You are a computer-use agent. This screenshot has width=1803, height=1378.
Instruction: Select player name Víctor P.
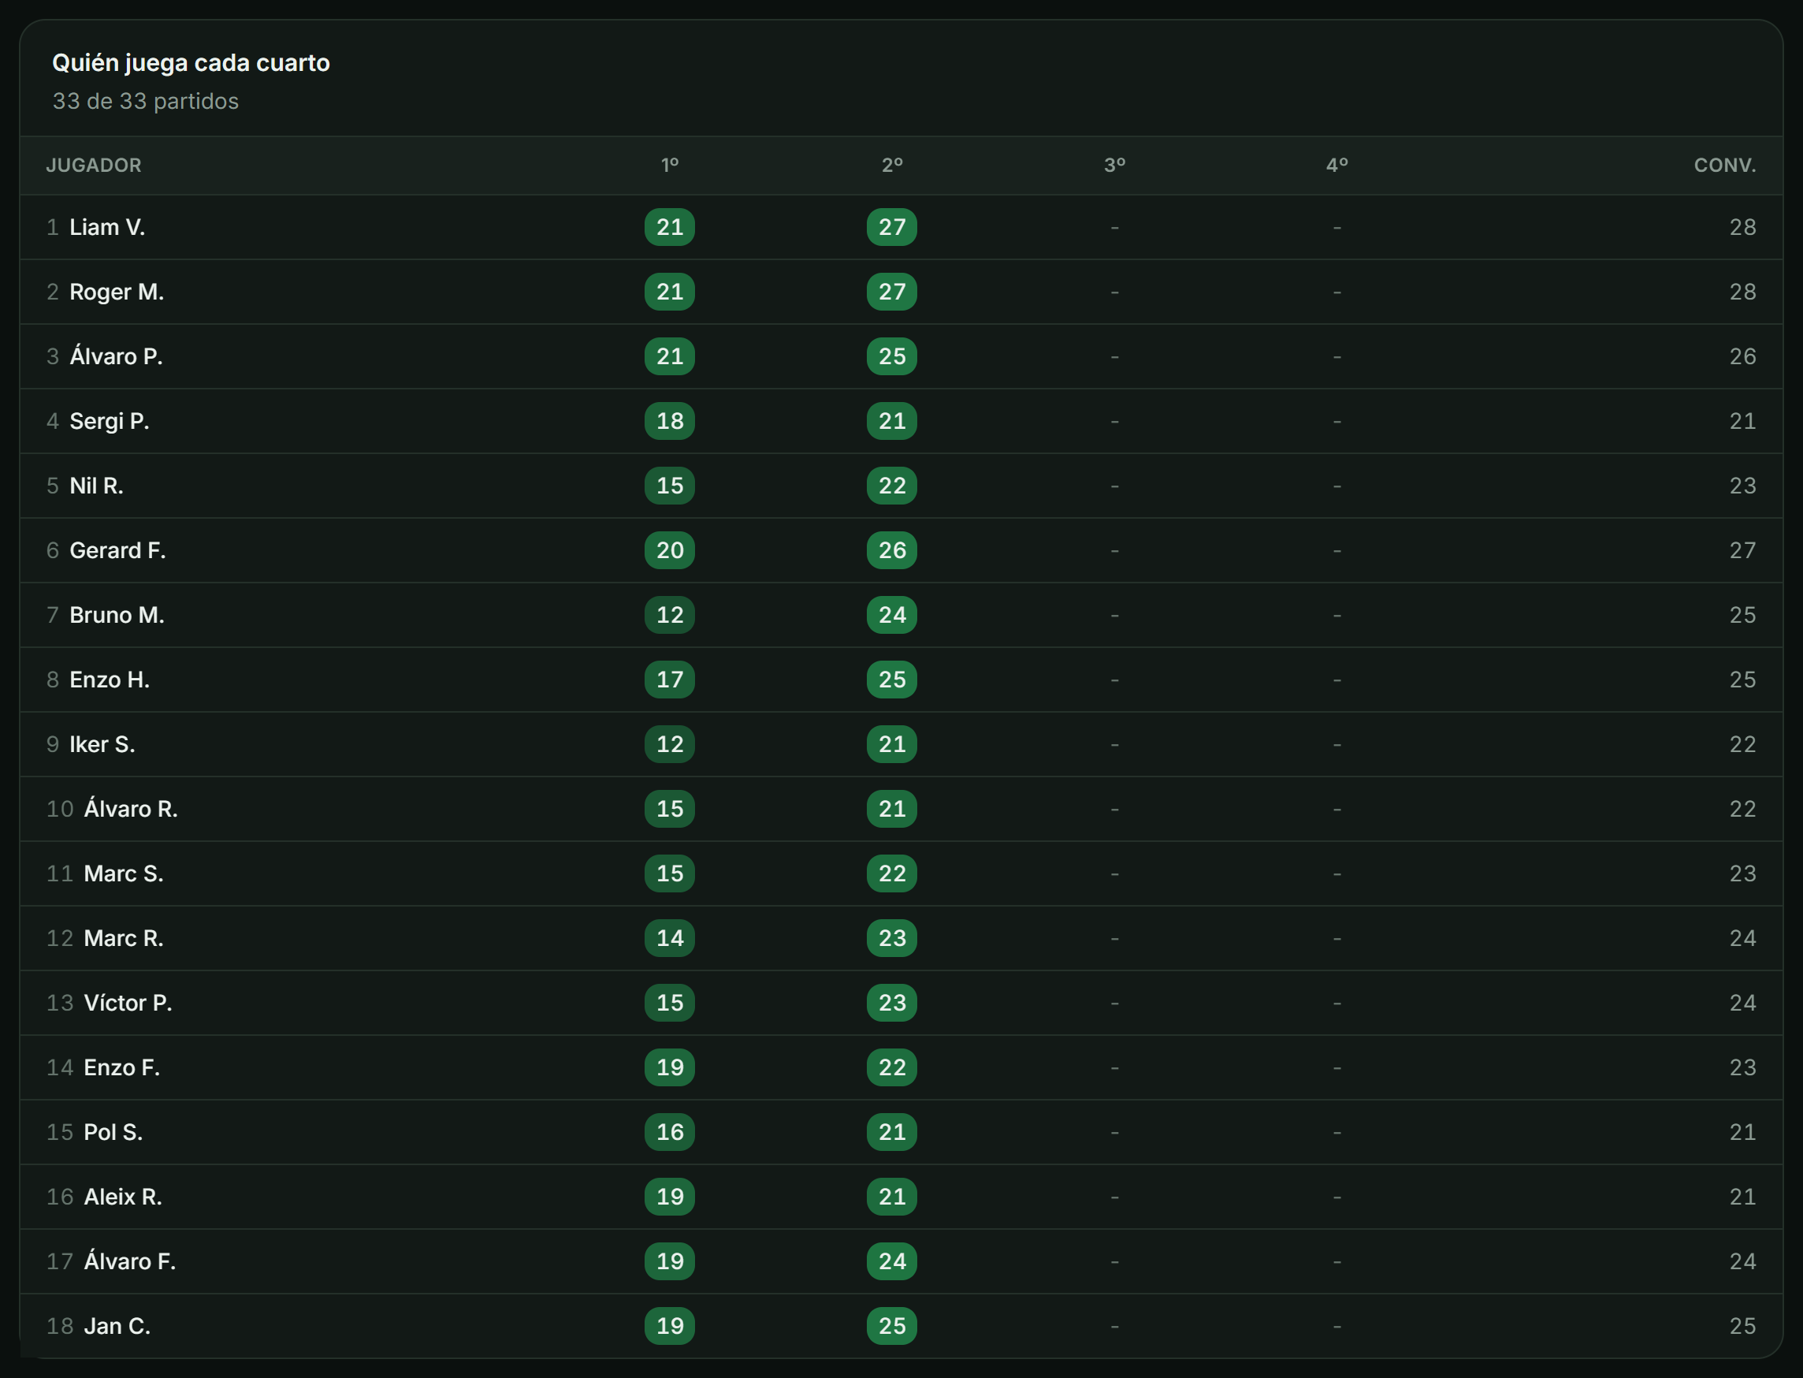[128, 1002]
